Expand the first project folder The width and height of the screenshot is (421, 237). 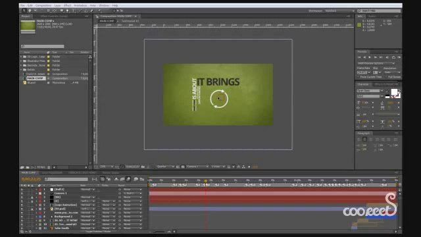(x=21, y=57)
